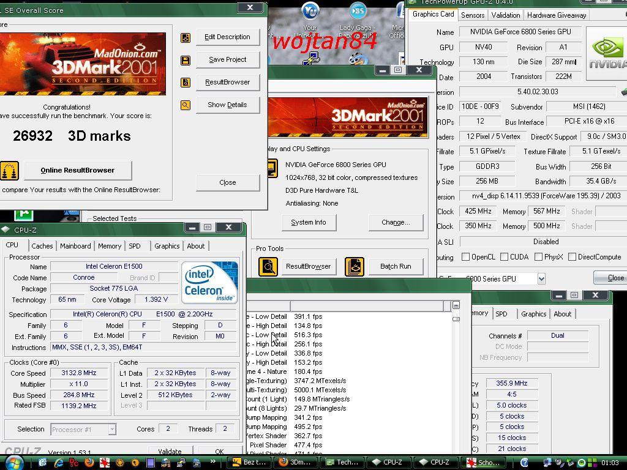The width and height of the screenshot is (627, 470).
Task: Click the Batch Run button
Action: 396,267
